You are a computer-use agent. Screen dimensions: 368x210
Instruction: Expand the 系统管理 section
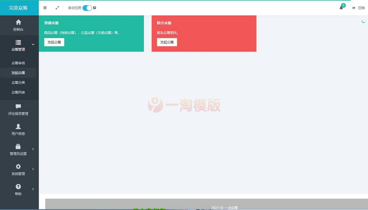(33, 169)
